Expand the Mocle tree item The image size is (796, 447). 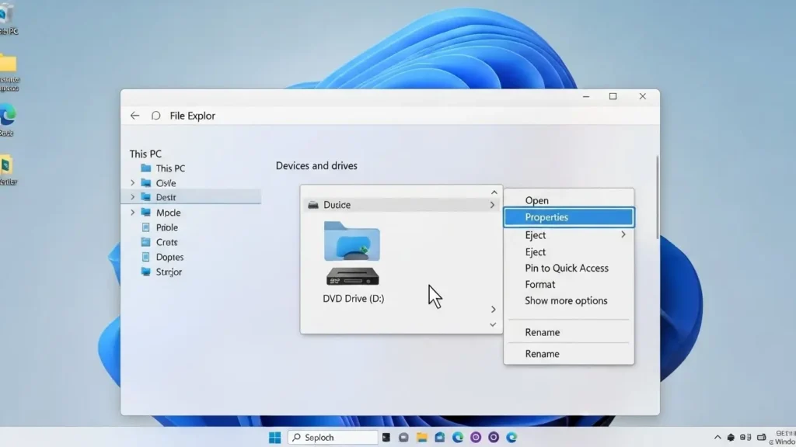coord(133,212)
